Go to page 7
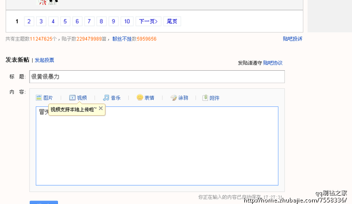The width and height of the screenshot is (352, 204). [x=90, y=21]
